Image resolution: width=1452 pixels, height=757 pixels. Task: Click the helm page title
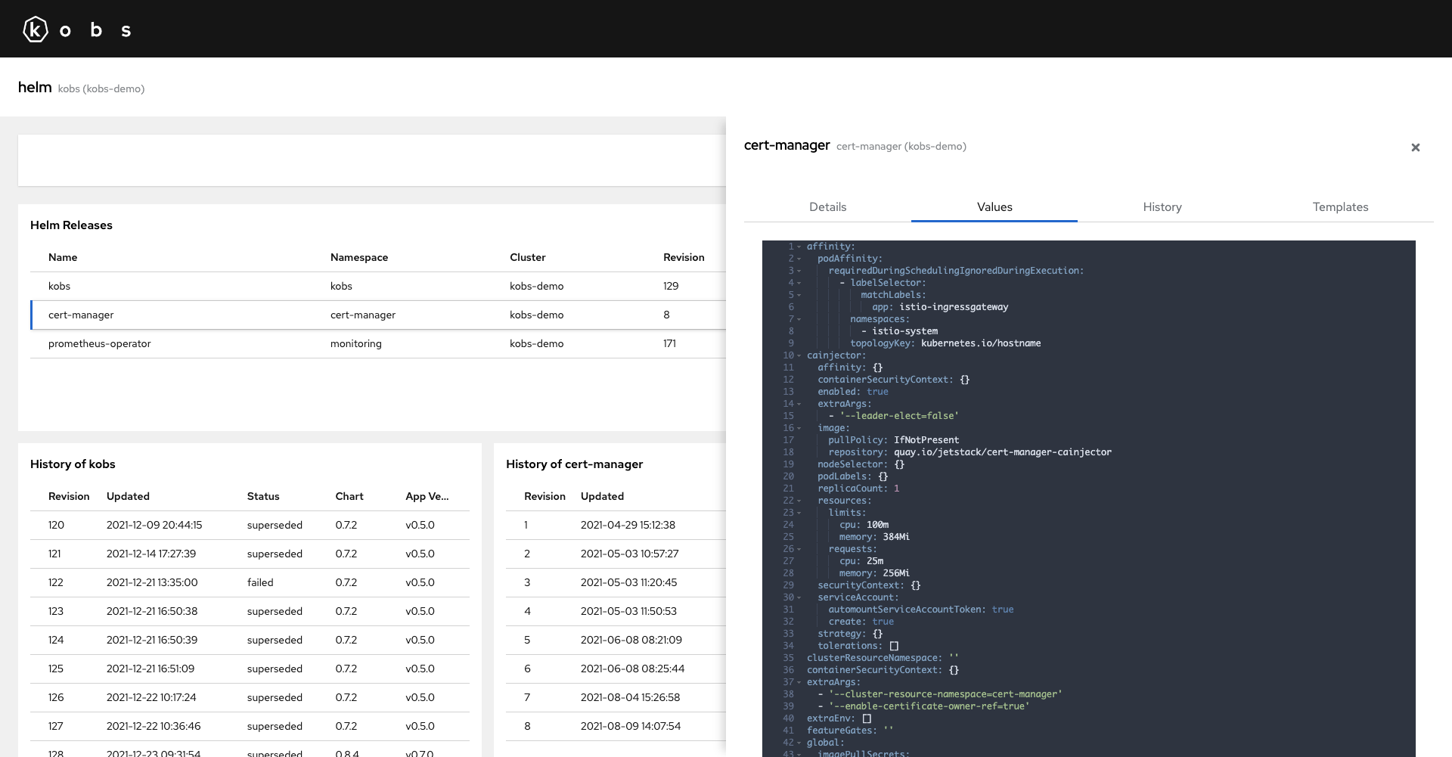pos(35,88)
